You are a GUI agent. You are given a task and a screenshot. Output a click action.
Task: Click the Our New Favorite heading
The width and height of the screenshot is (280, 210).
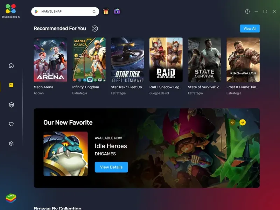click(68, 122)
